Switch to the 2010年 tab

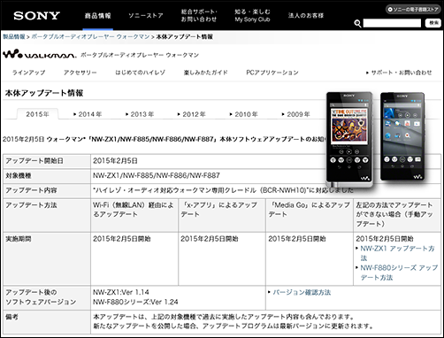[x=244, y=114]
